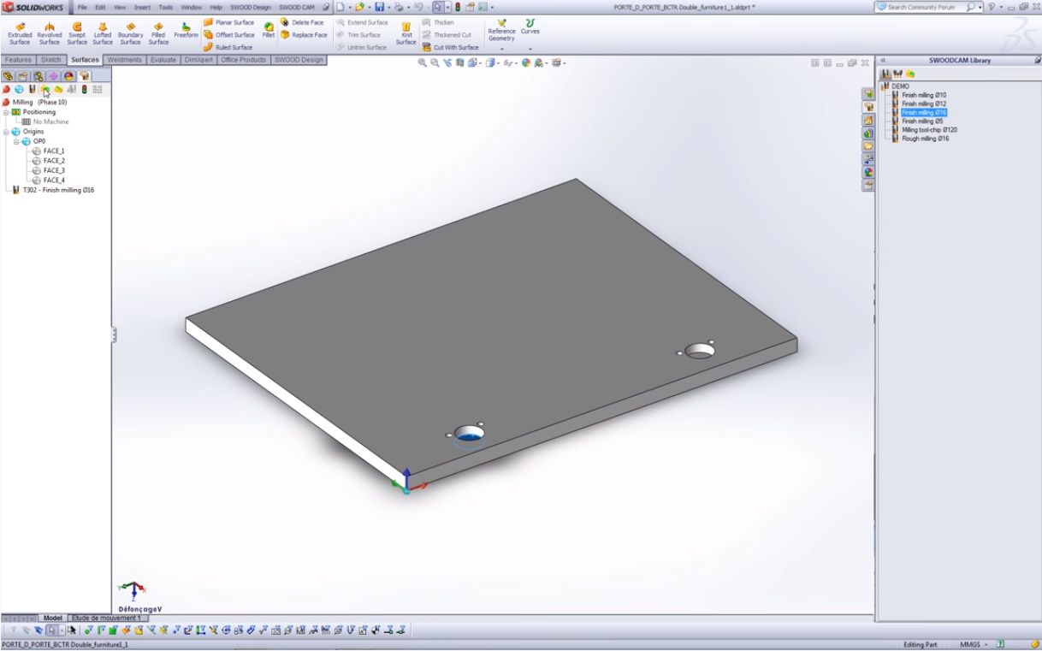Collapse the SWOODCAM Library pane chevron
This screenshot has height=651, width=1042.
[884, 61]
